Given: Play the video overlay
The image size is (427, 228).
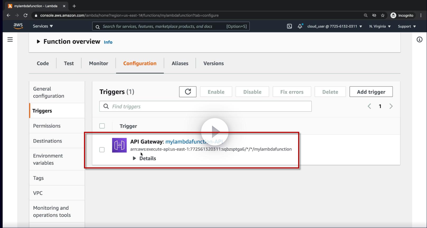Looking at the screenshot, I should tap(215, 132).
